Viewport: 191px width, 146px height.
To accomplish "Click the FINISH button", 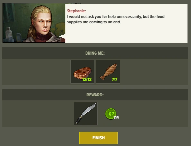I will [98, 138].
